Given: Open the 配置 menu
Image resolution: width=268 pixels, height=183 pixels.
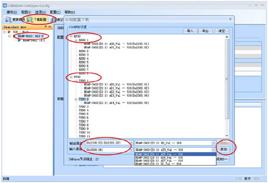Looking at the screenshot, I should 55,12.
